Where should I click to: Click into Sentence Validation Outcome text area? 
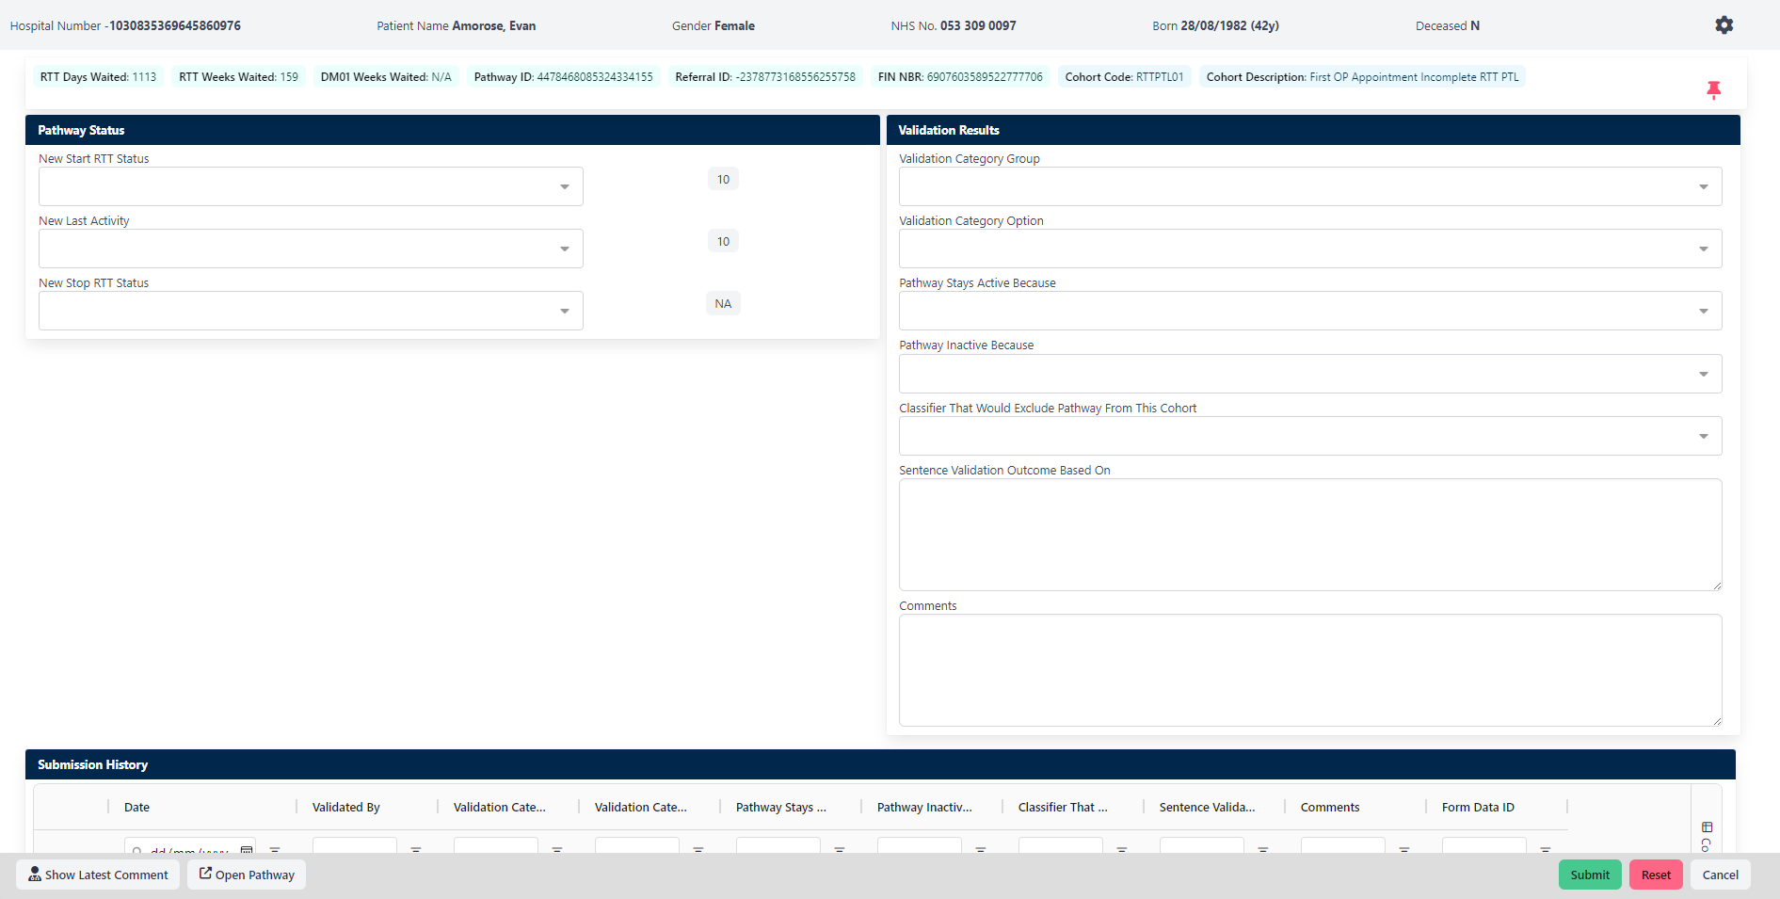pyautogui.click(x=1309, y=535)
